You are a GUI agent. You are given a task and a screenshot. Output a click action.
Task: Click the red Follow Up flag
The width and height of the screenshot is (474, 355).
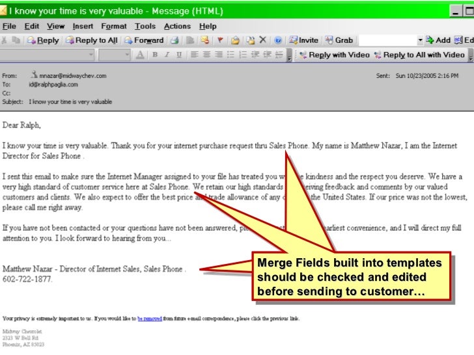[x=220, y=40]
